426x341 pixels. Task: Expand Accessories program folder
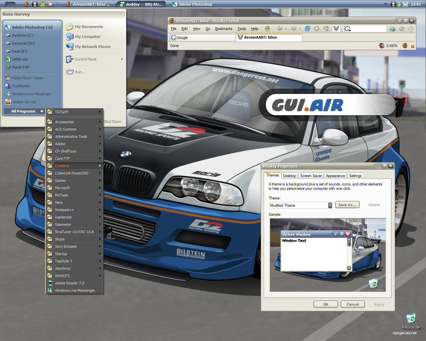(x=74, y=122)
